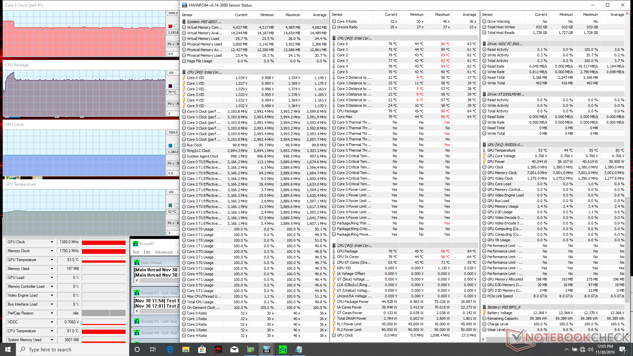Image resolution: width=633 pixels, height=356 pixels.
Task: Open File Explorer from the taskbar
Action: pos(186,349)
